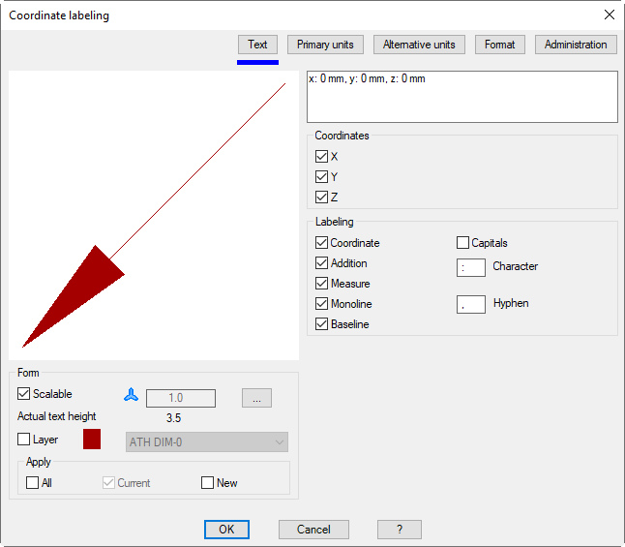The width and height of the screenshot is (625, 547).
Task: Close the Coordinate labeling dialog
Action: 609,15
